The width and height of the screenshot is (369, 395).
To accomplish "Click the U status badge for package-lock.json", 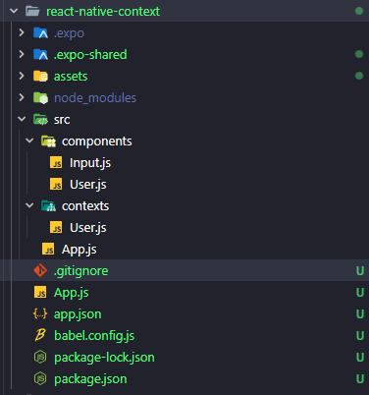I will (x=360, y=358).
